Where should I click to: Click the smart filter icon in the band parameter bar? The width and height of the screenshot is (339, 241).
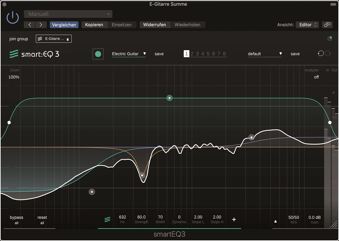coord(108,220)
